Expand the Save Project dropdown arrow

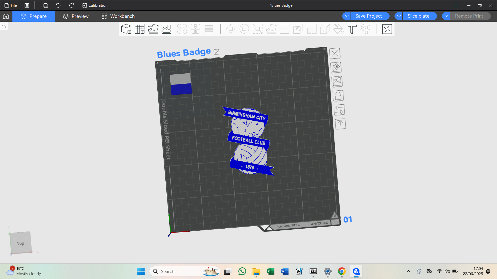(x=346, y=16)
